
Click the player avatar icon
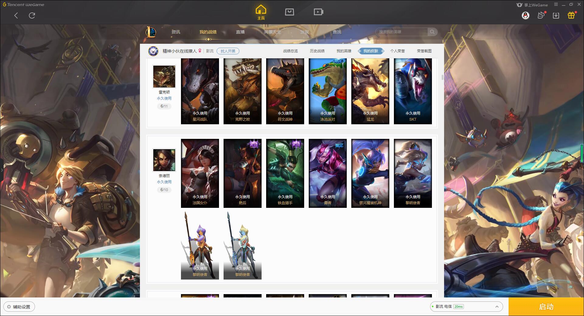153,51
